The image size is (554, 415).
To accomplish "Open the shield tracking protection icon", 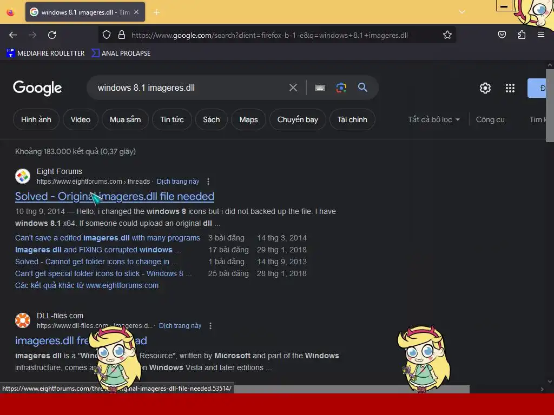I will point(107,35).
